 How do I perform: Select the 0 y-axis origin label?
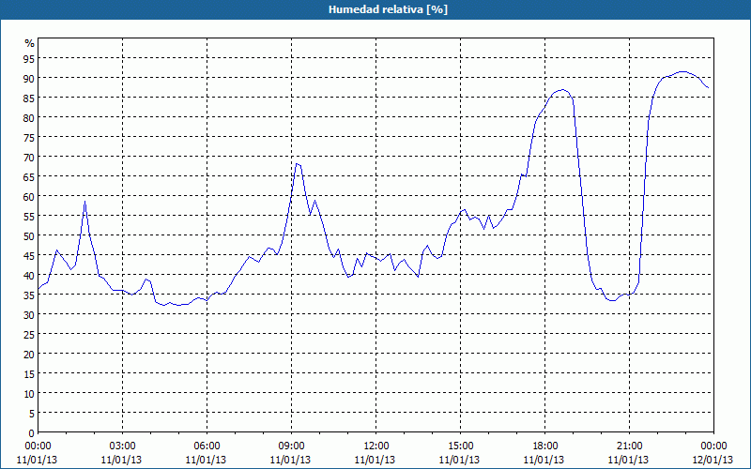coord(32,433)
